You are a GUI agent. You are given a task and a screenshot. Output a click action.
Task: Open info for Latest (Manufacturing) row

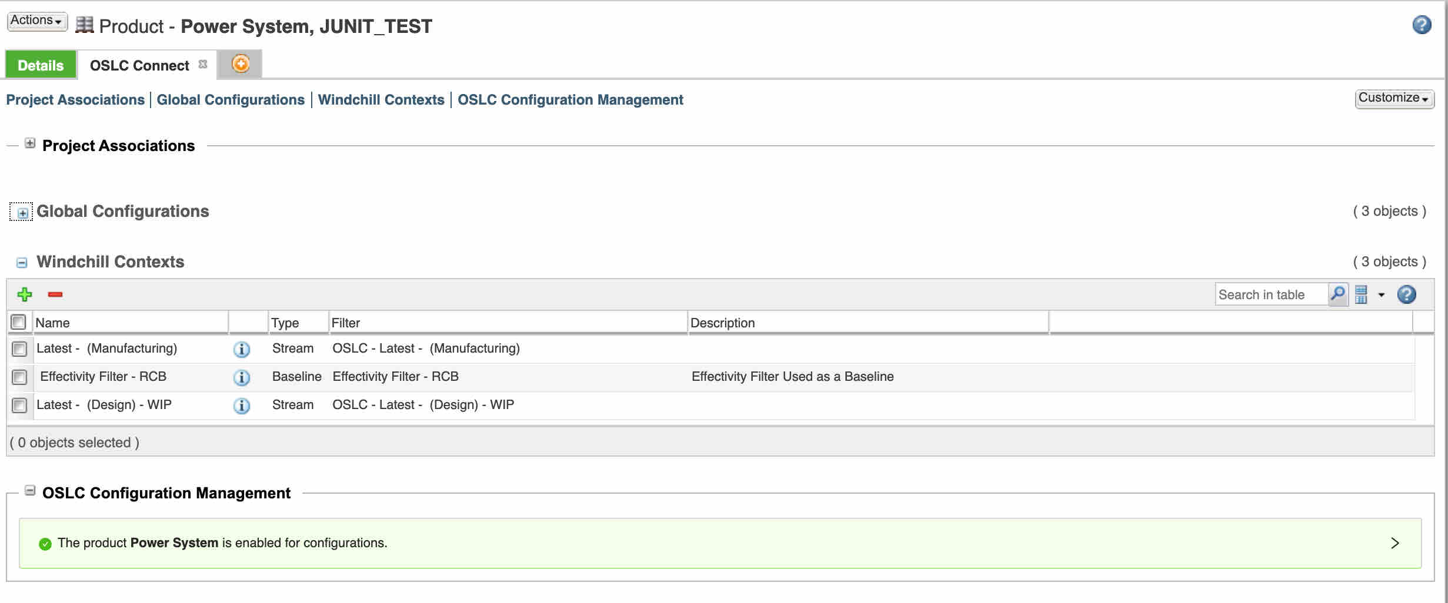point(241,349)
